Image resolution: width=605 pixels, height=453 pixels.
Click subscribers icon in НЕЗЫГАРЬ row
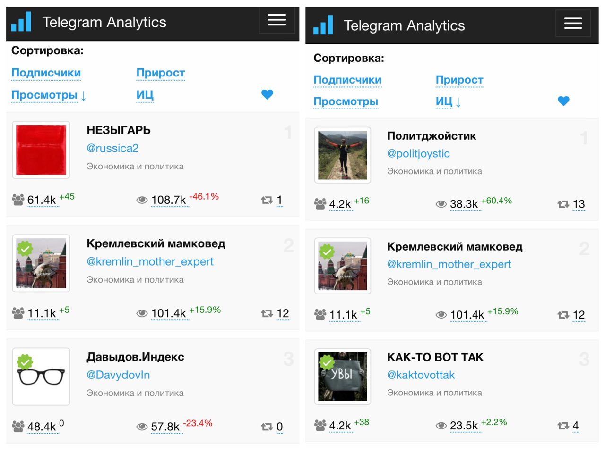(x=18, y=200)
